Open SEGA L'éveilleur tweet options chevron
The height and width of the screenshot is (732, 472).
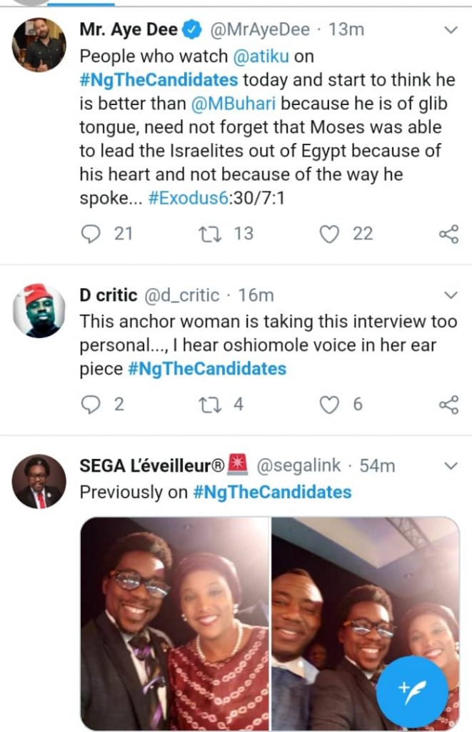click(x=451, y=466)
